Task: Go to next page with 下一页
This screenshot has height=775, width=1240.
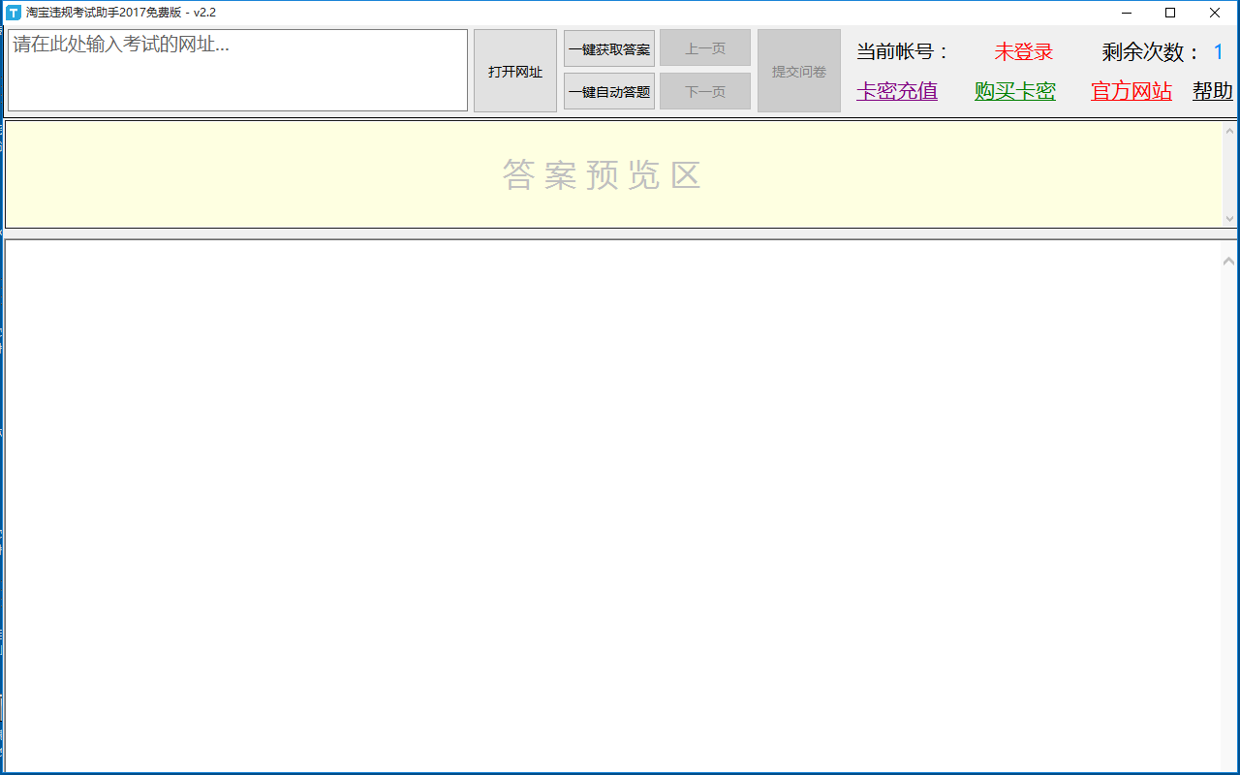Action: [x=705, y=92]
